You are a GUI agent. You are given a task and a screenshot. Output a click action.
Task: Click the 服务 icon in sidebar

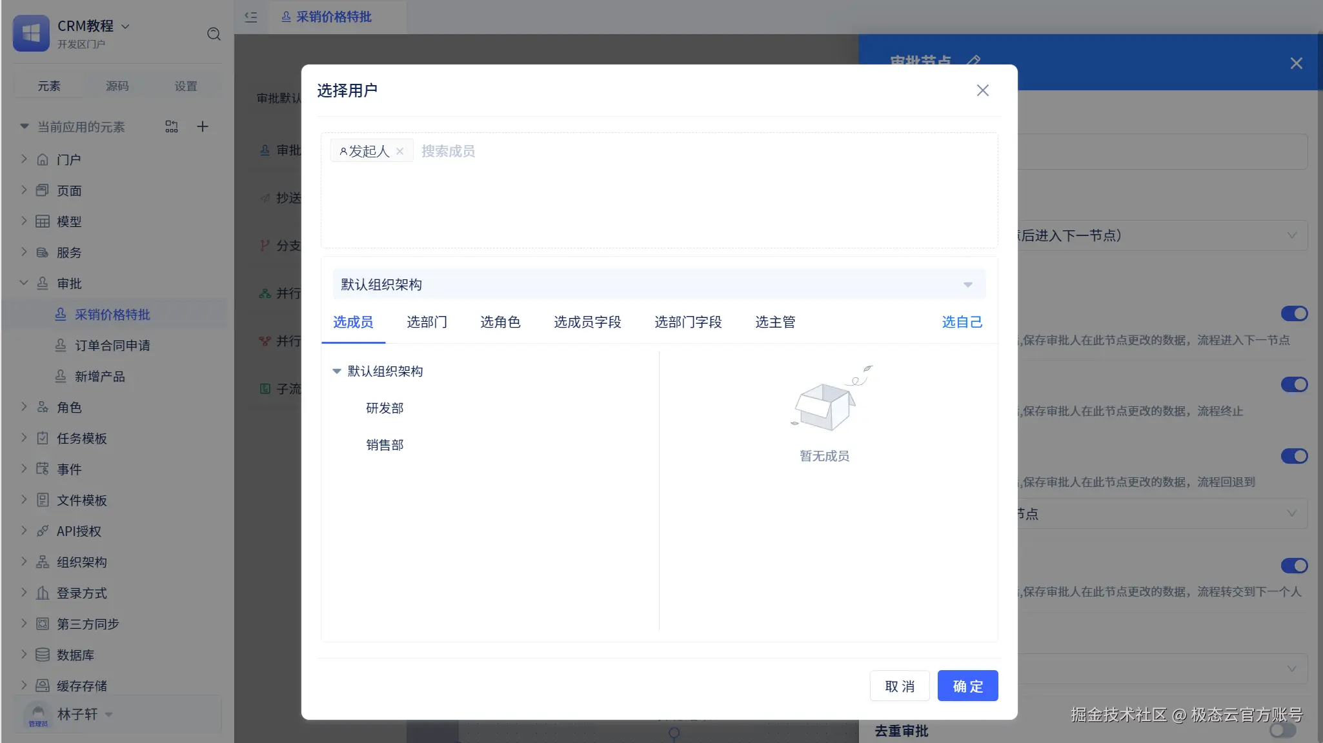point(42,252)
